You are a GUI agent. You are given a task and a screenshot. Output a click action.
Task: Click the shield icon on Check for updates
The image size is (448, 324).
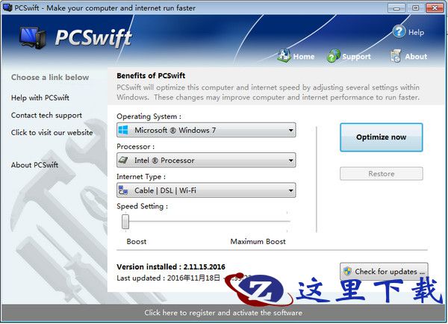(x=347, y=271)
